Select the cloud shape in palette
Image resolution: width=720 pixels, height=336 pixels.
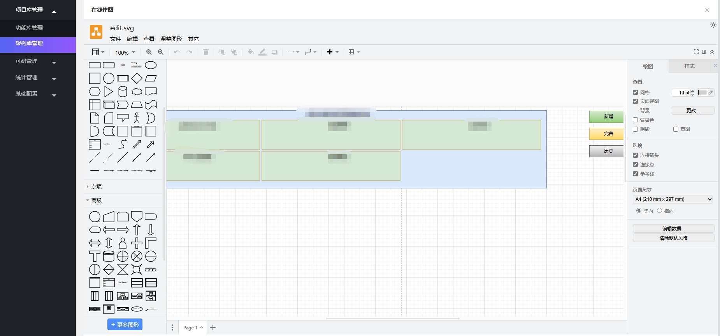(137, 92)
